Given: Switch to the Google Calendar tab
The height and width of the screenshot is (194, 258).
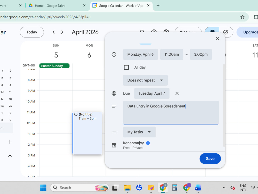Looking at the screenshot, I should (x=121, y=6).
